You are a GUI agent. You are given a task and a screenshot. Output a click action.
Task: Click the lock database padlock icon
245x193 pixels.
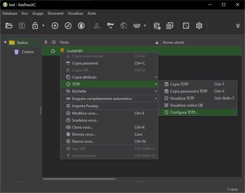tap(35, 26)
